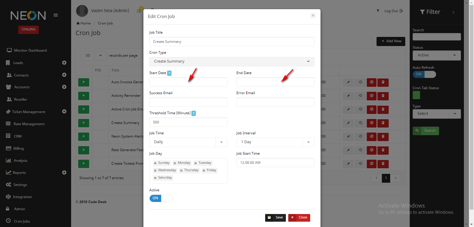
Task: Save the cron job changes
Action: click(276, 218)
